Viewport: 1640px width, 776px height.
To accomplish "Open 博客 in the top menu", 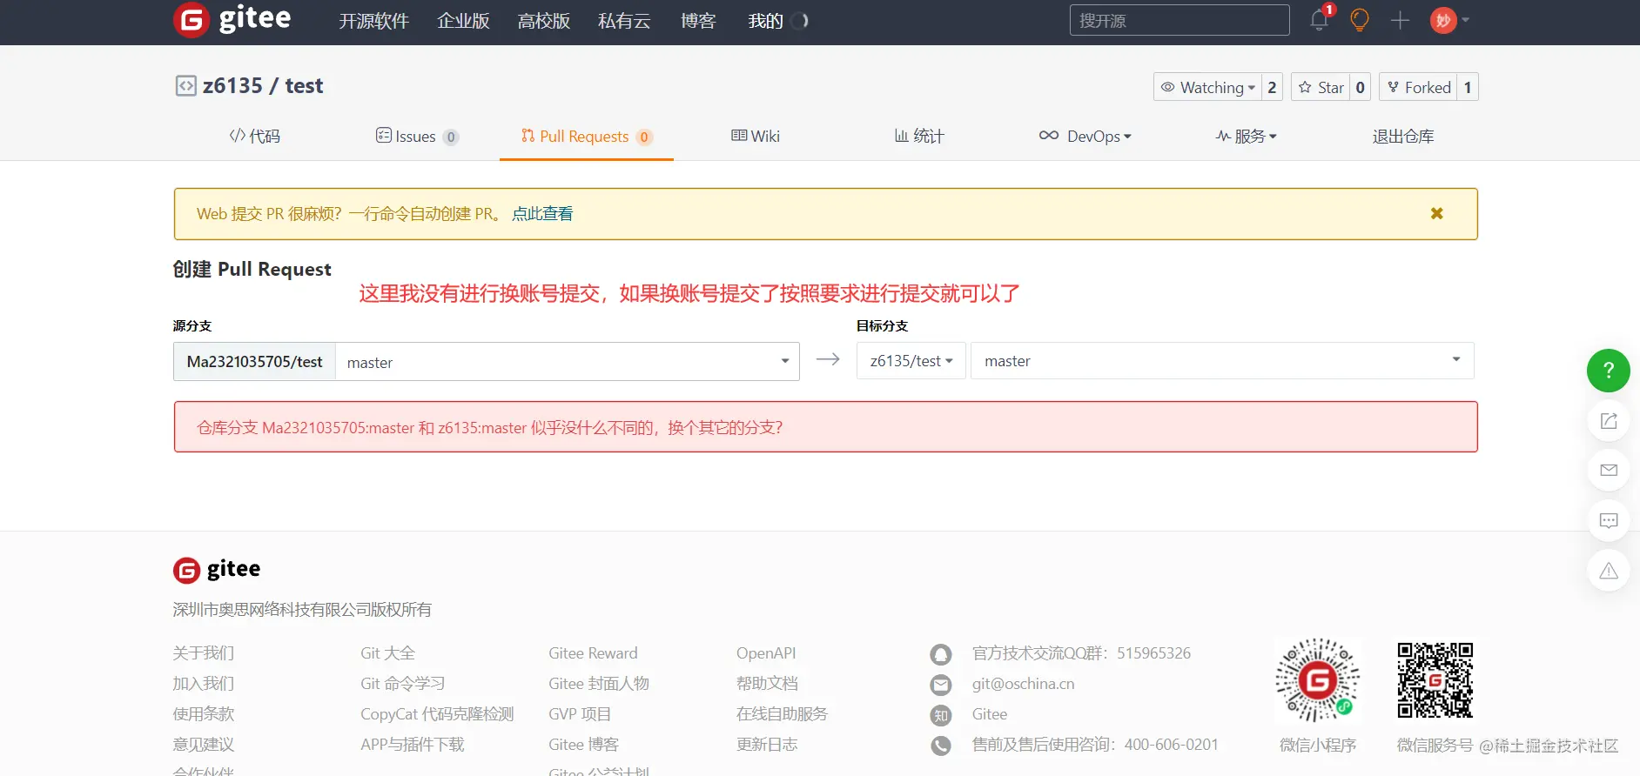I will [698, 21].
